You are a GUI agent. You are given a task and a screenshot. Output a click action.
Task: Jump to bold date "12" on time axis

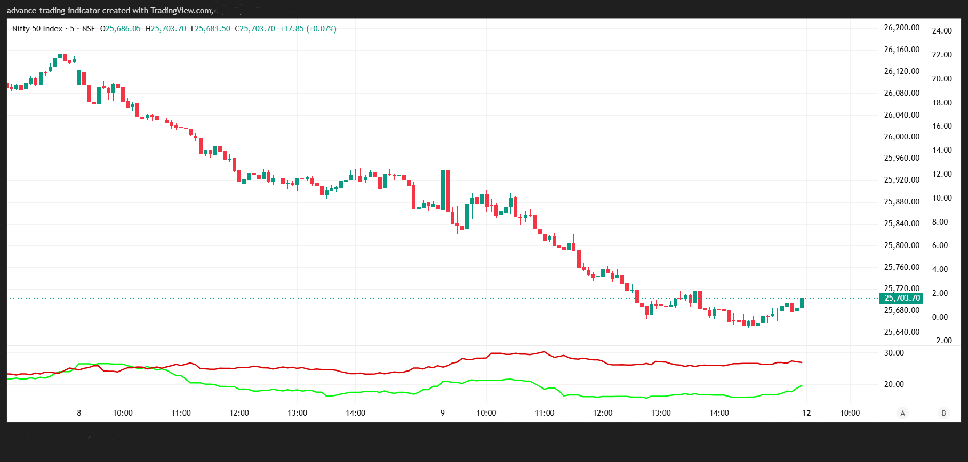(x=806, y=413)
